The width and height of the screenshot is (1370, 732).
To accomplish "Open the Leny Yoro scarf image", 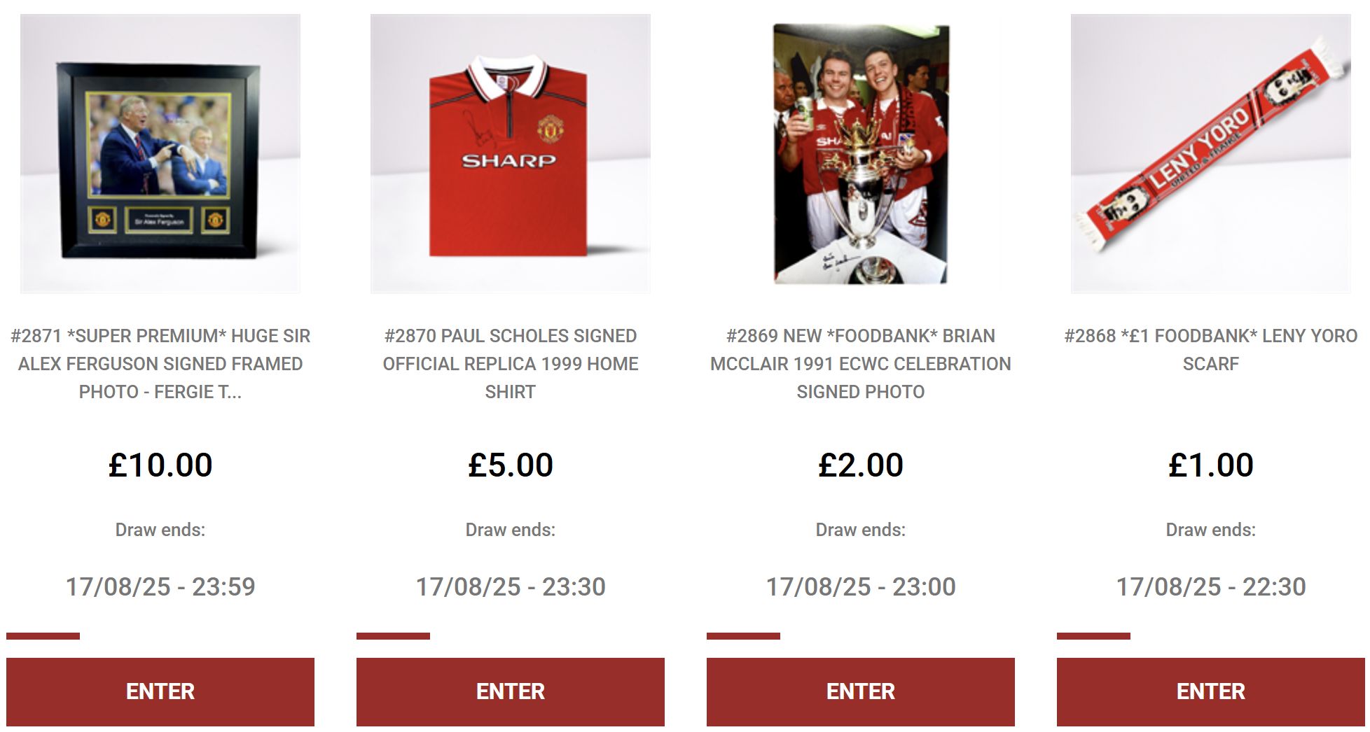I will tap(1211, 153).
